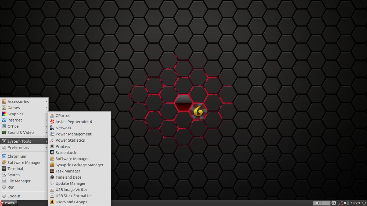
Task: Open Software Manager in the System Tools submenu
Action: (80, 159)
